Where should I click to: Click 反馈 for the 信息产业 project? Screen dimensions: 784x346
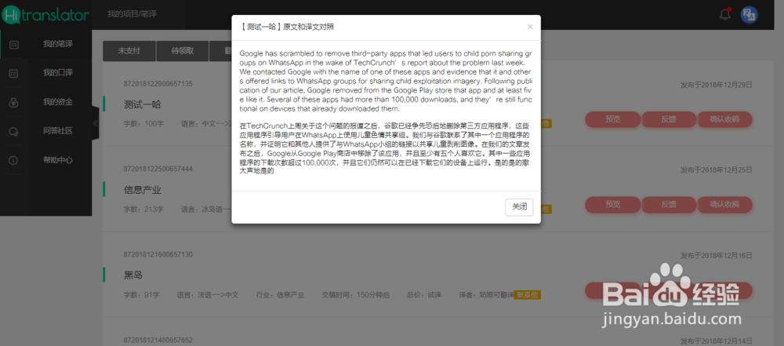pyautogui.click(x=669, y=204)
